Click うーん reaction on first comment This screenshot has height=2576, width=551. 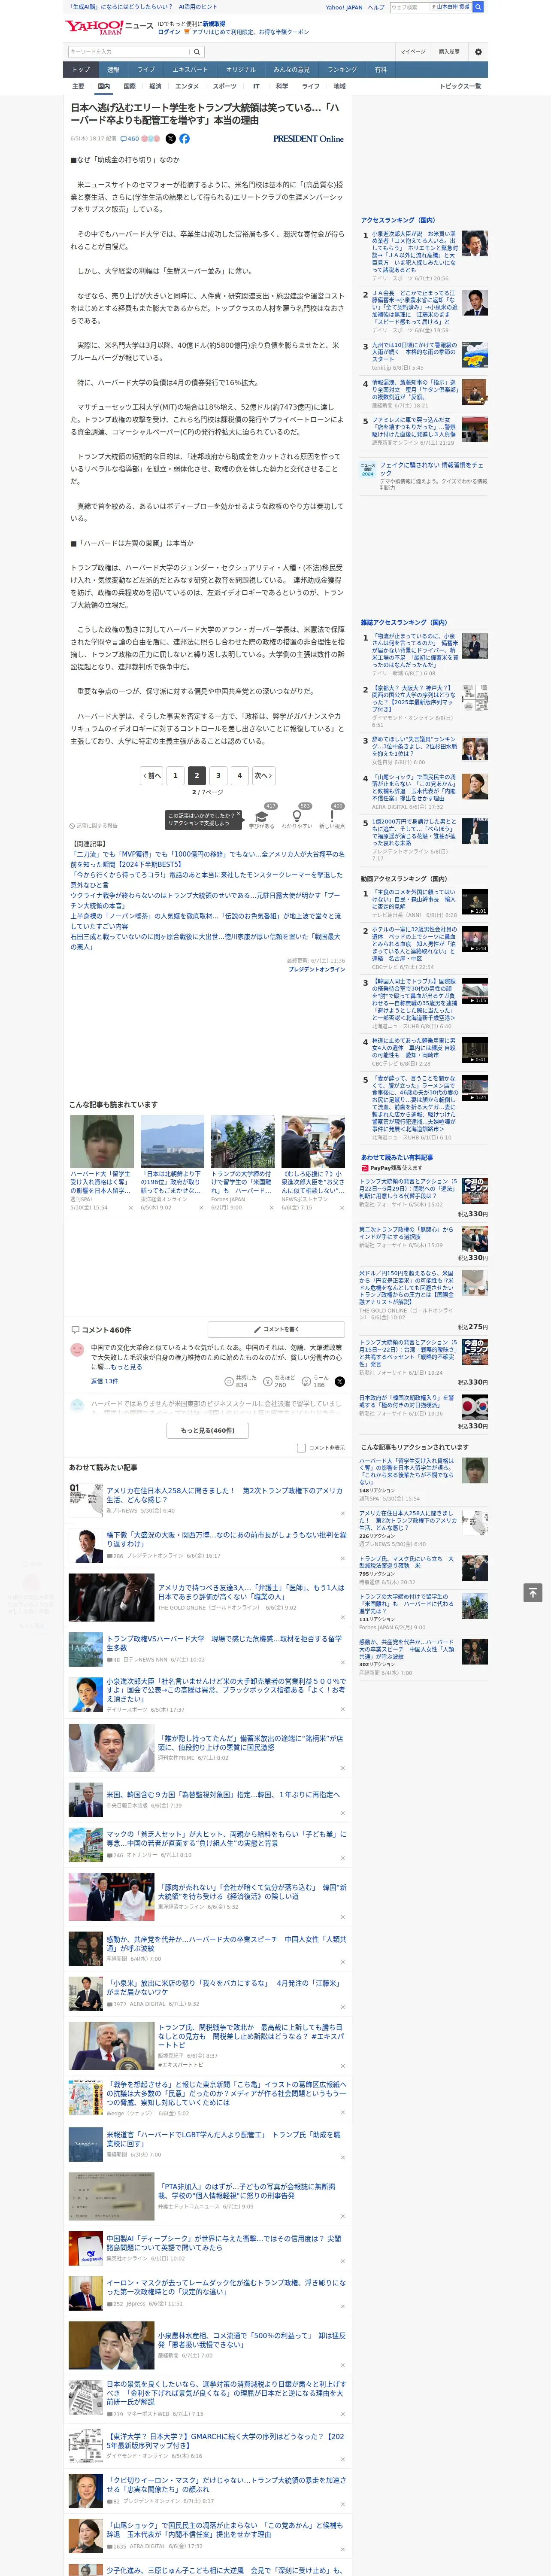(x=315, y=1381)
